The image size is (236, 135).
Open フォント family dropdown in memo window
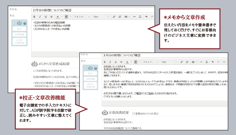[82, 17]
